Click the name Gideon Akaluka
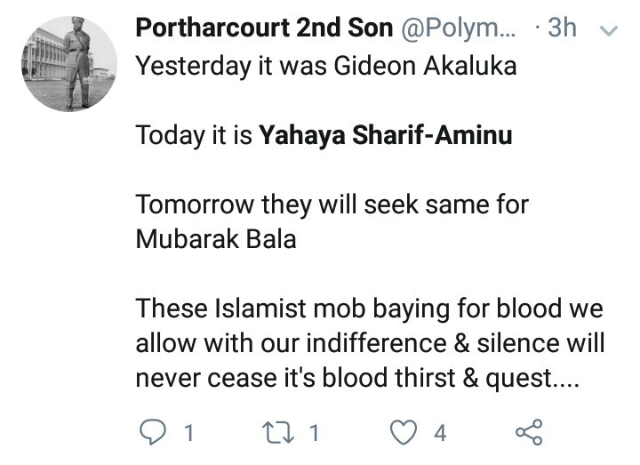Viewport: 640px width, 465px height. pos(411,67)
